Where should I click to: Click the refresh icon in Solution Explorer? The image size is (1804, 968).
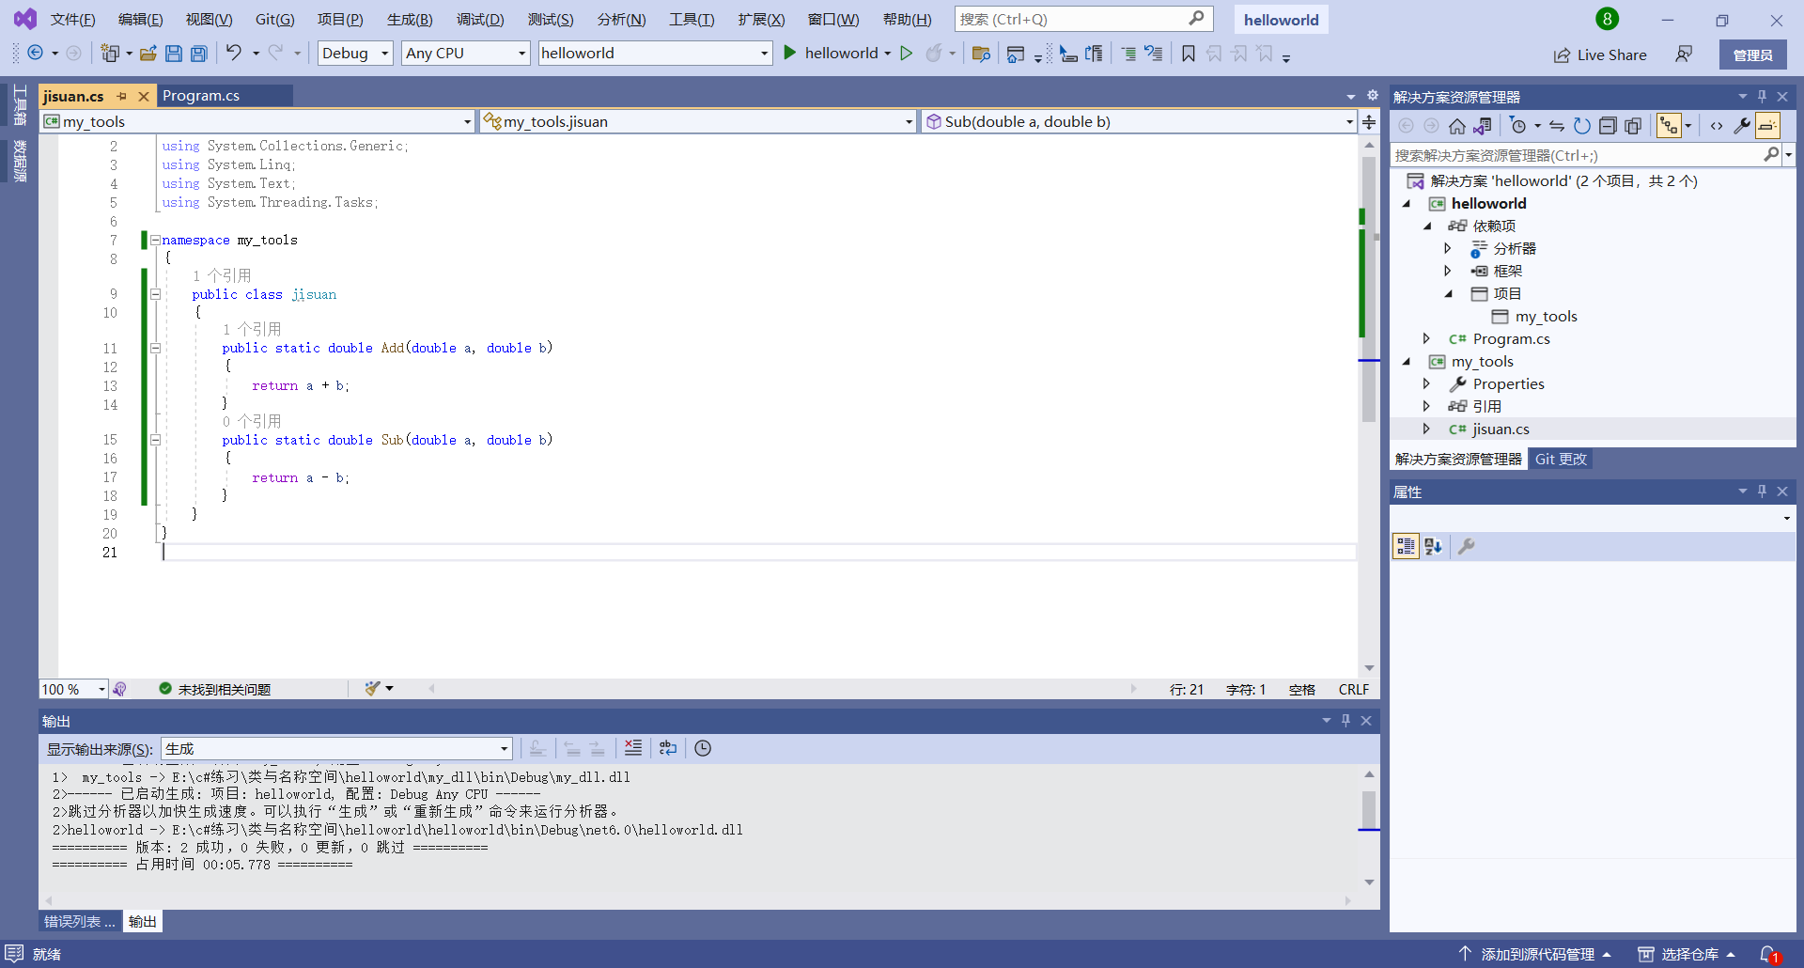pos(1582,126)
